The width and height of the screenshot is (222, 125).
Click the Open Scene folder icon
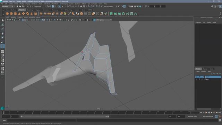[20, 6]
